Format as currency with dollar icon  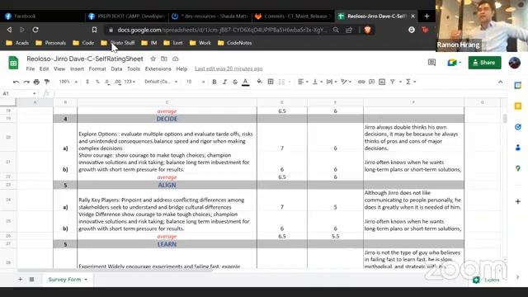pos(87,82)
